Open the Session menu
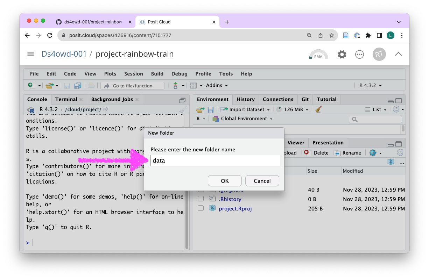Image resolution: width=429 pixels, height=279 pixels. coord(133,74)
